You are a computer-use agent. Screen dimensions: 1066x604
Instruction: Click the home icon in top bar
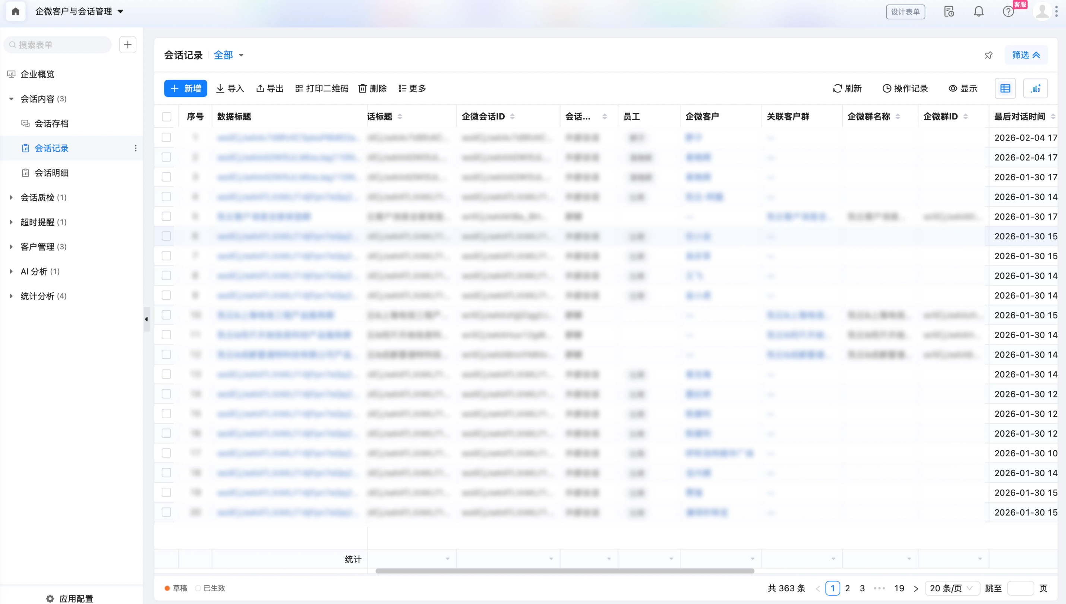click(15, 11)
